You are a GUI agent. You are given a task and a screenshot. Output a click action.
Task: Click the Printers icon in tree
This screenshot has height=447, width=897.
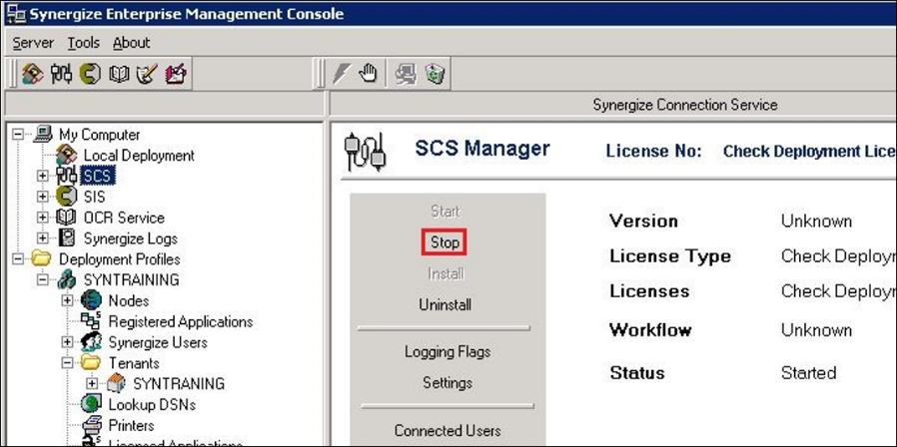click(x=92, y=425)
